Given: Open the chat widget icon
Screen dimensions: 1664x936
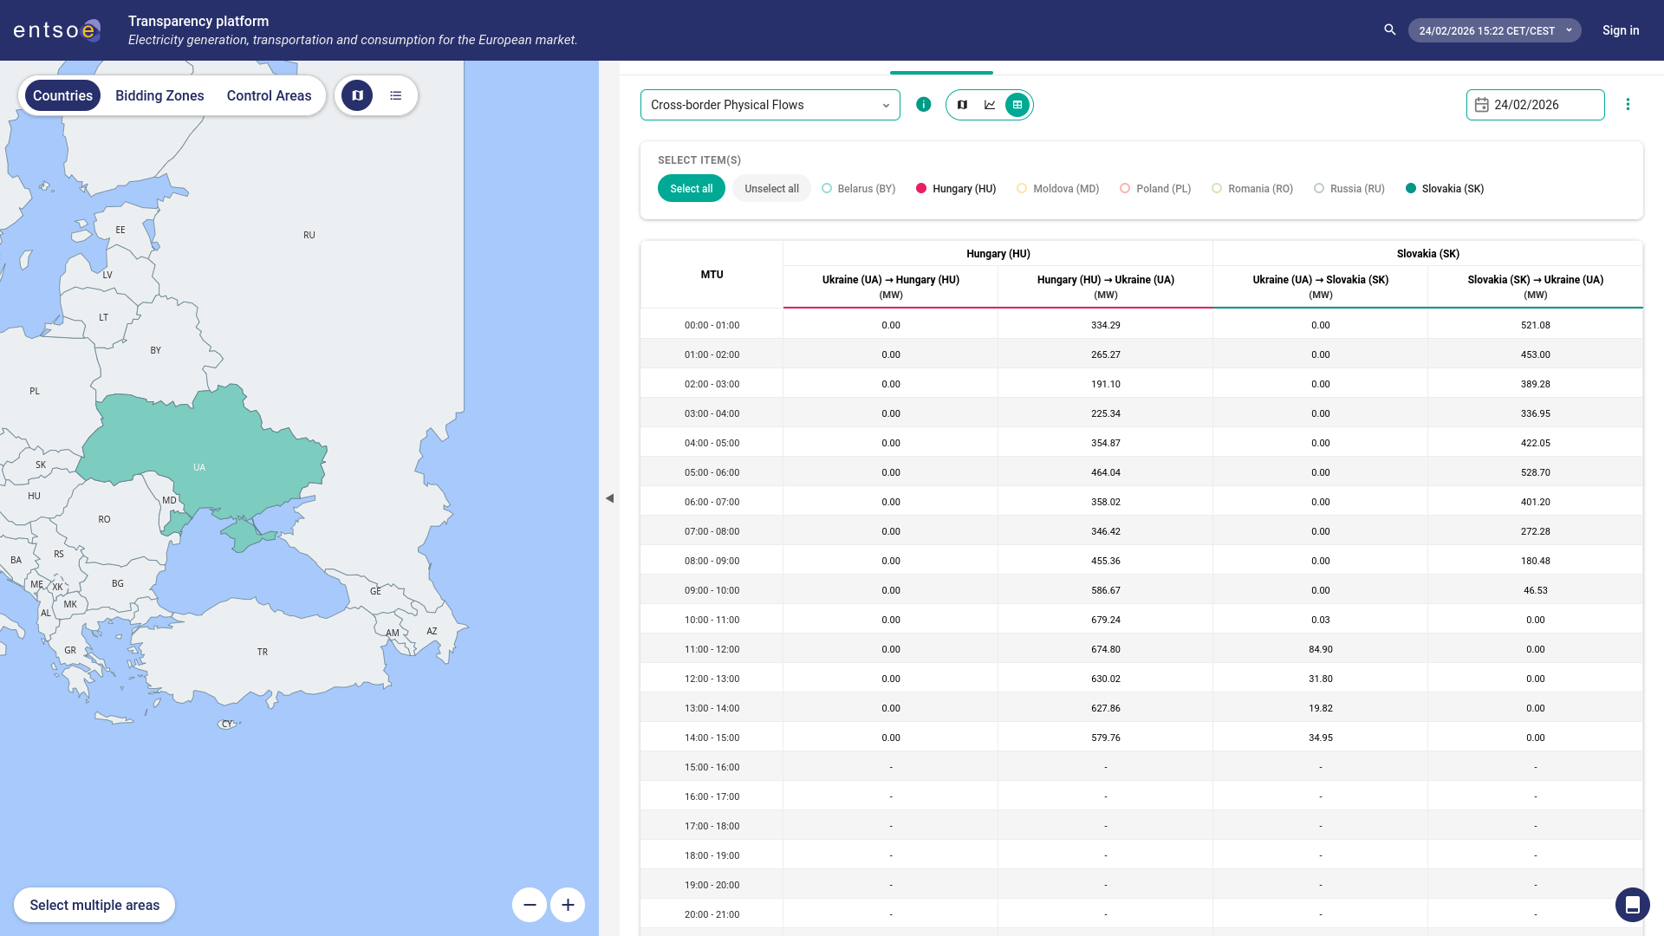Looking at the screenshot, I should pyautogui.click(x=1632, y=905).
